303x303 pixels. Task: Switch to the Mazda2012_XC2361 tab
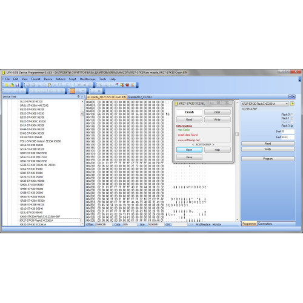coord(140,97)
